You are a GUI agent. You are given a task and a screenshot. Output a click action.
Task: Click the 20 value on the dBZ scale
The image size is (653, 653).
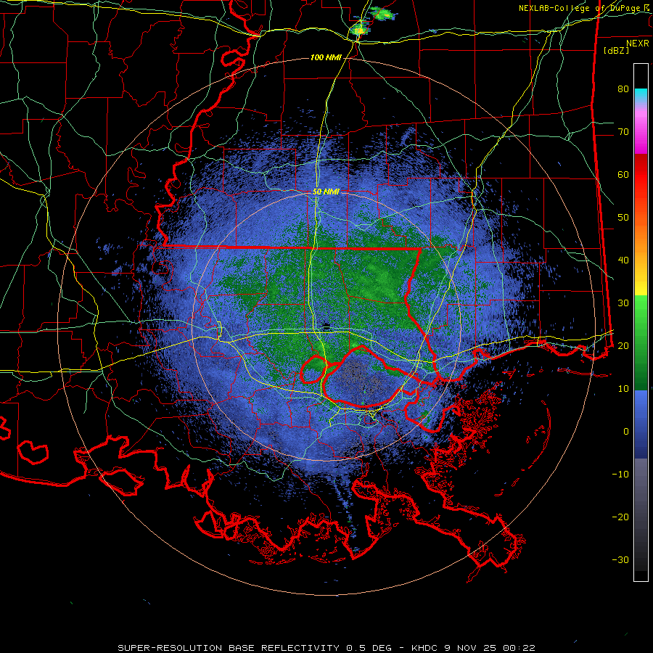(623, 346)
